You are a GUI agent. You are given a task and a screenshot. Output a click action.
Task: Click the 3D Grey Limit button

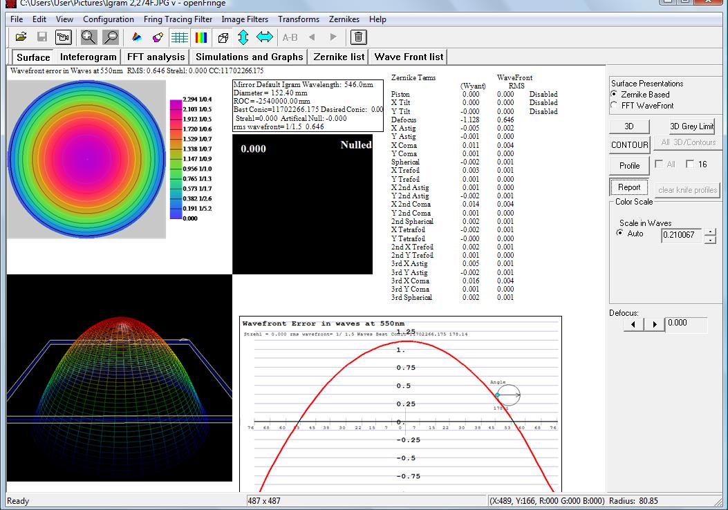691,126
